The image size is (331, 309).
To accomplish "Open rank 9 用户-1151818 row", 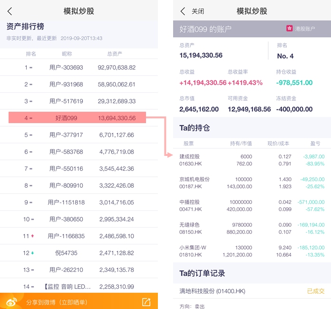I will click(79, 203).
